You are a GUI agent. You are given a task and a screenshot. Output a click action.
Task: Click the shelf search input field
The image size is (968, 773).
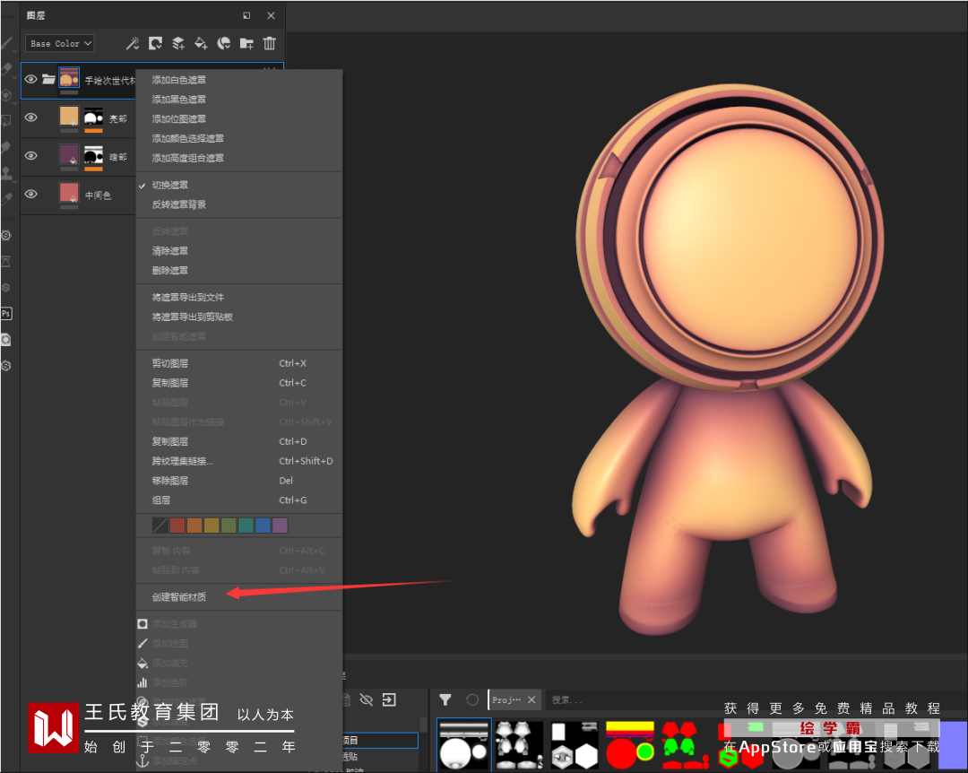[630, 700]
